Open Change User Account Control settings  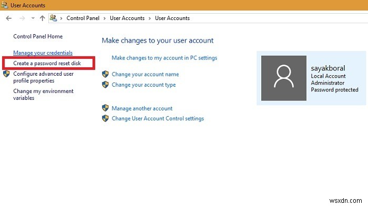(x=158, y=118)
